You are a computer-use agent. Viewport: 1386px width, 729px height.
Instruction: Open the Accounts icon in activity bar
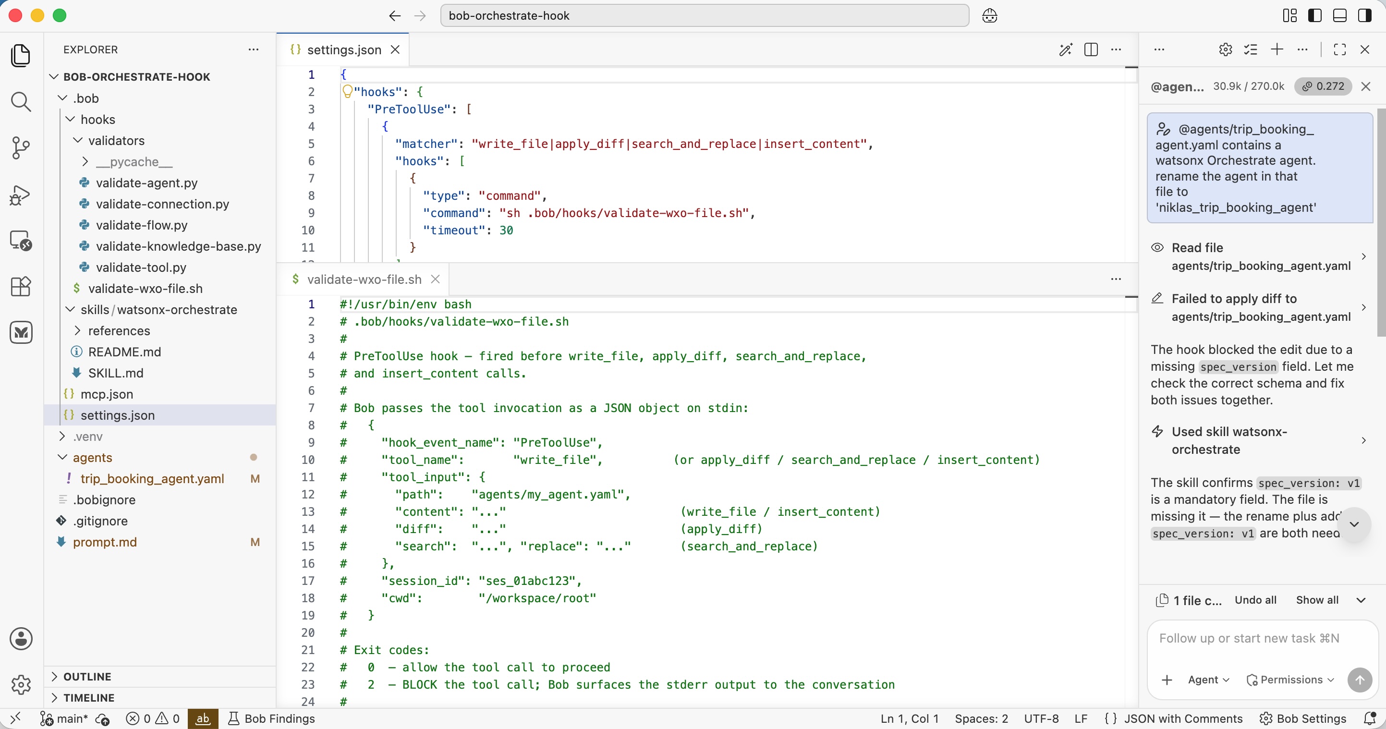coord(21,639)
